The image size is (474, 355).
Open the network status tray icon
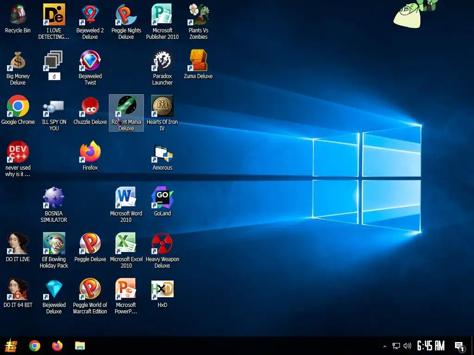pos(396,346)
